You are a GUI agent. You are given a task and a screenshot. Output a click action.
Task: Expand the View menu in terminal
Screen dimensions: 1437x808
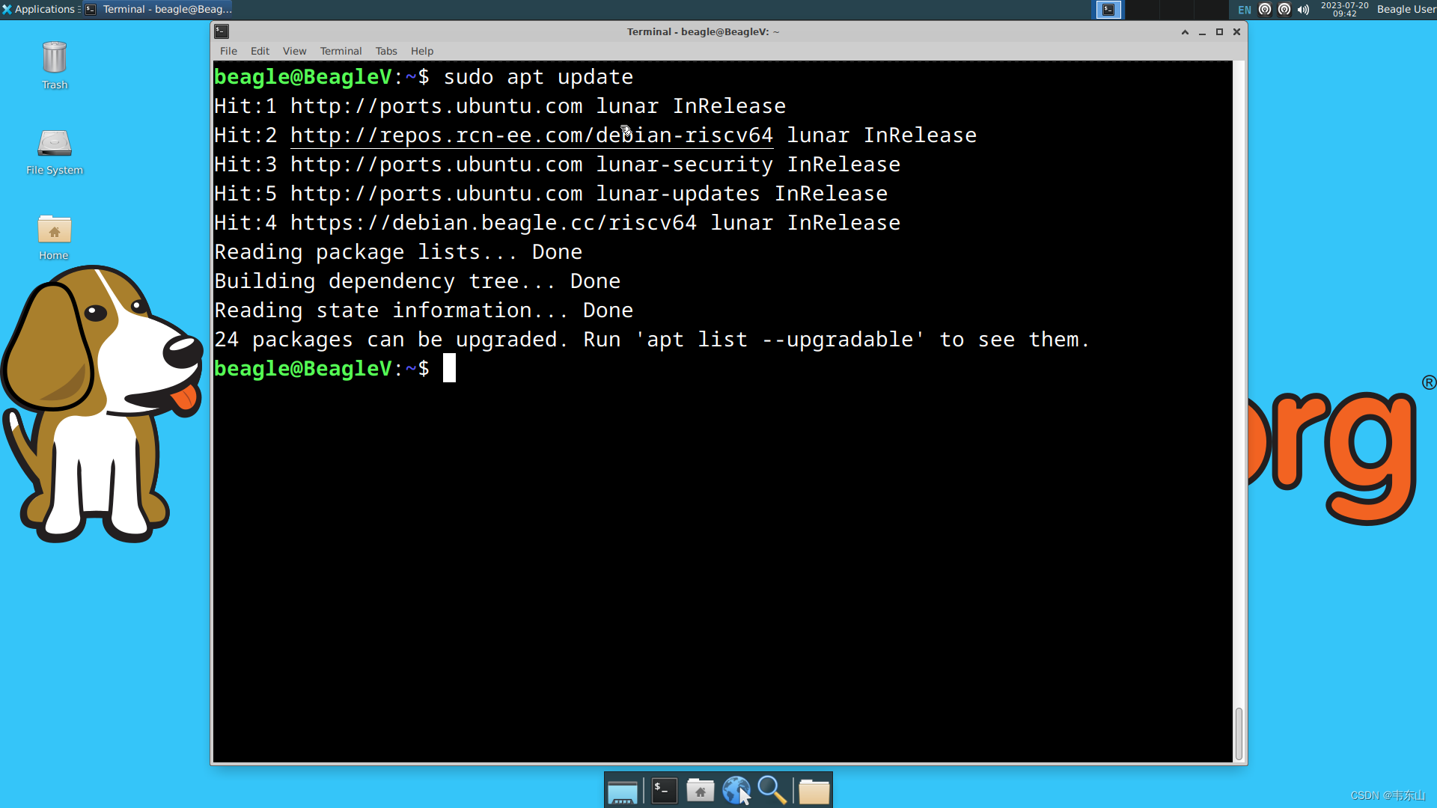pos(294,50)
